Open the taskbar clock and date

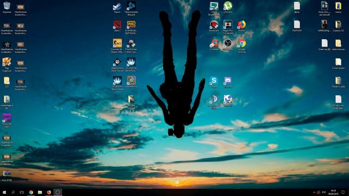[333, 192]
